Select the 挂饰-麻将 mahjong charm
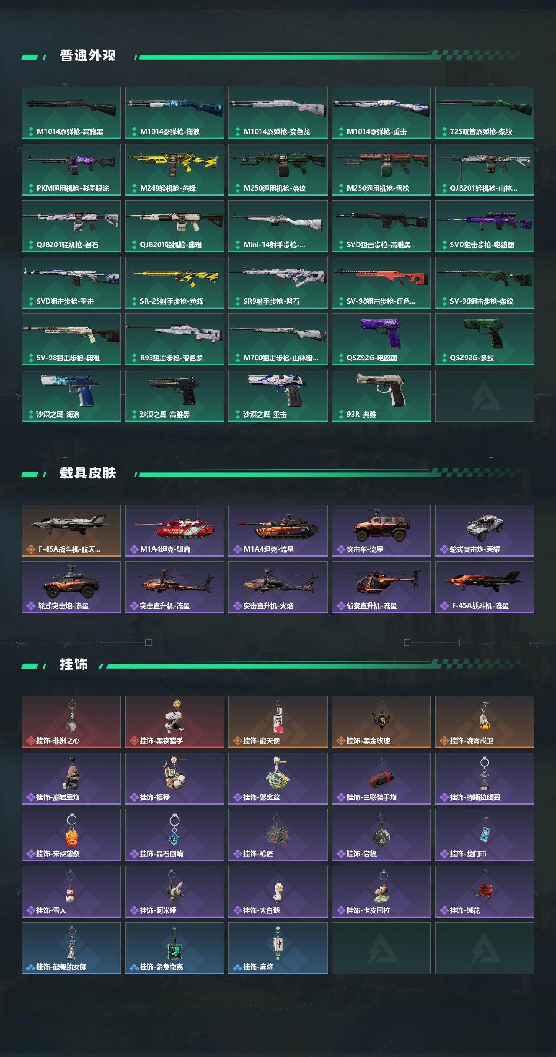 278,948
